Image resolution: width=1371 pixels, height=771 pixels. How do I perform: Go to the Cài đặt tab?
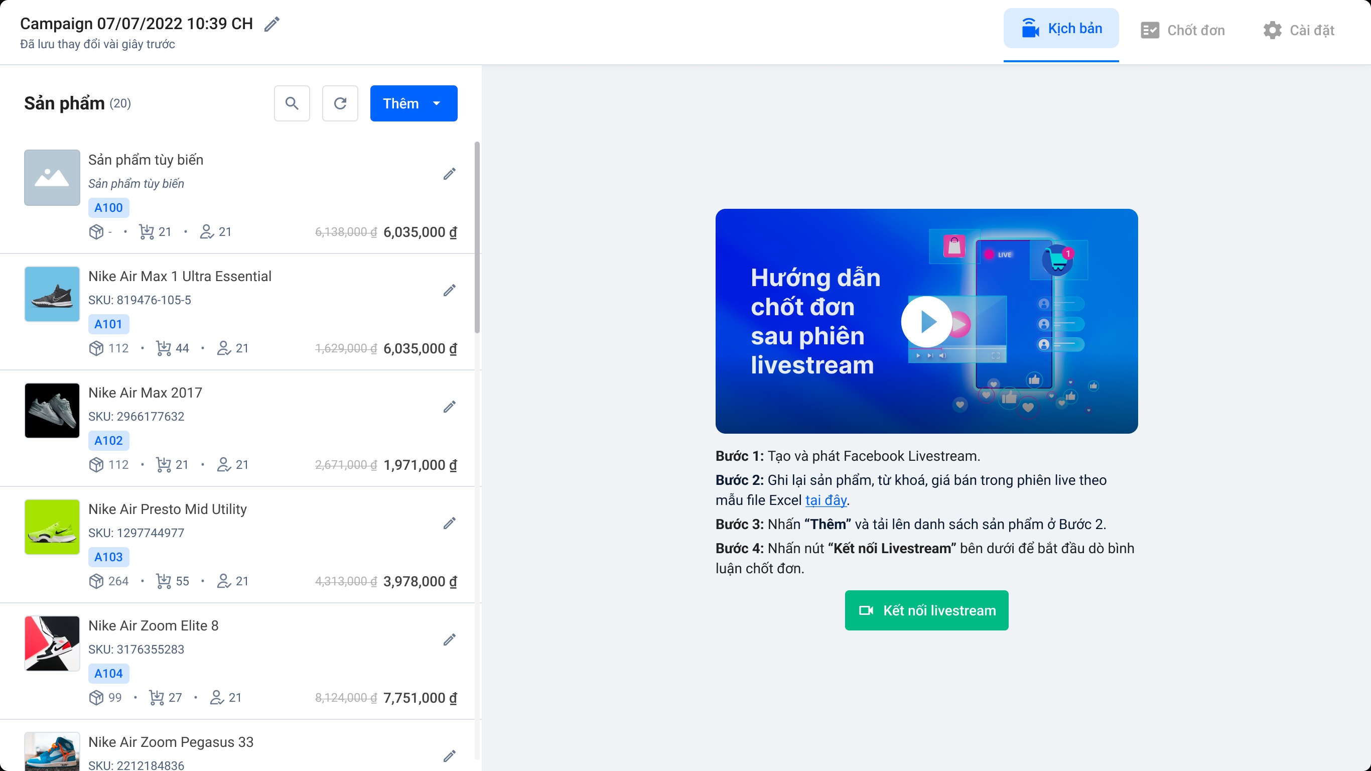[1299, 30]
